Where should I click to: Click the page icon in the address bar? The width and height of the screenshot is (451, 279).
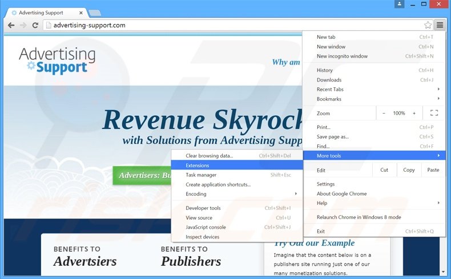point(49,25)
